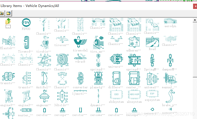The width and height of the screenshot is (197, 119).
Task: Select the dynamic component icon
Action: (98, 96)
